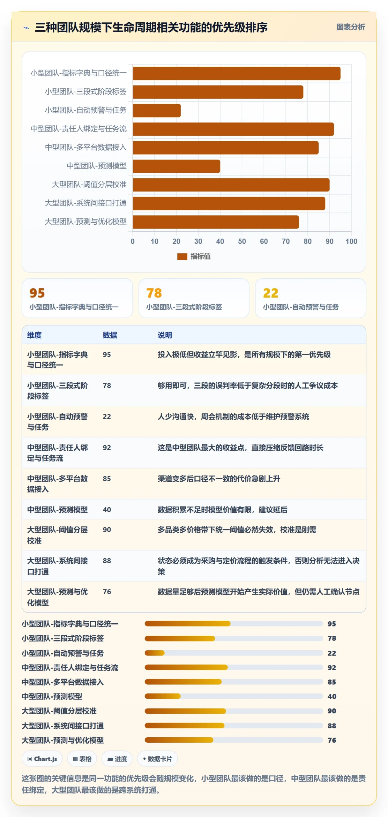Click the 数据 column header
388x817 pixels.
pos(110,335)
